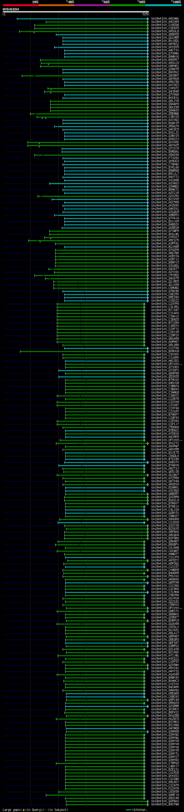This screenshot has height=812, width=184.
Task: Select the UniRef100_C1E825 label
Action: pyautogui.click(x=165, y=28)
